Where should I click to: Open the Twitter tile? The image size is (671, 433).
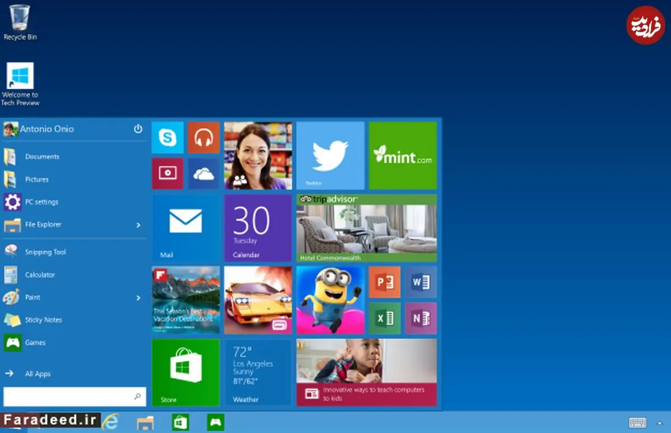(x=330, y=155)
